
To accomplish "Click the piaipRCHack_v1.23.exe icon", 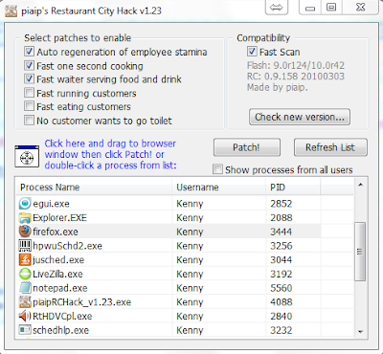I will pyautogui.click(x=25, y=301).
